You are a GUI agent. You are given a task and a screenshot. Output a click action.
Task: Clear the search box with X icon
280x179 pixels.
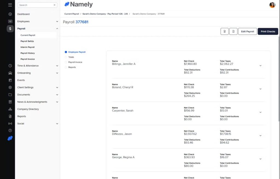(54, 5)
